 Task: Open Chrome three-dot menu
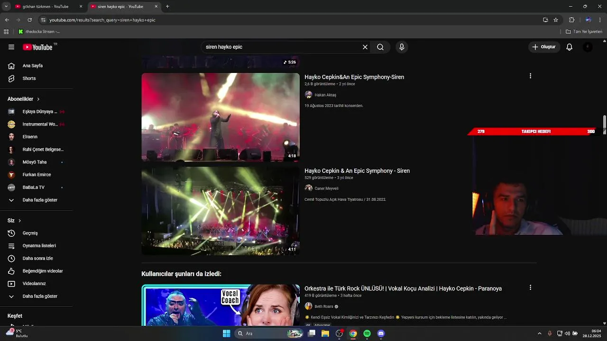[600, 20]
